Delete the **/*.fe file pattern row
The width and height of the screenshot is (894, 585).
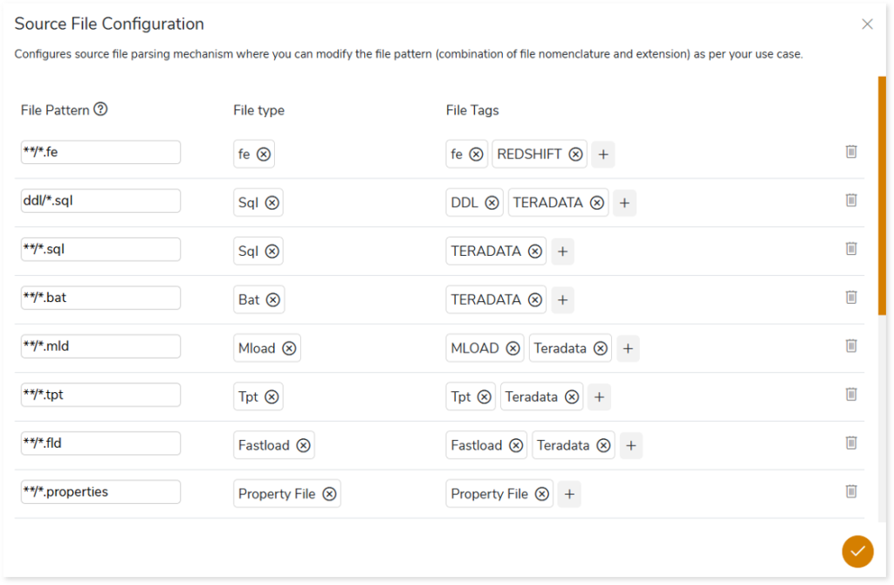851,152
